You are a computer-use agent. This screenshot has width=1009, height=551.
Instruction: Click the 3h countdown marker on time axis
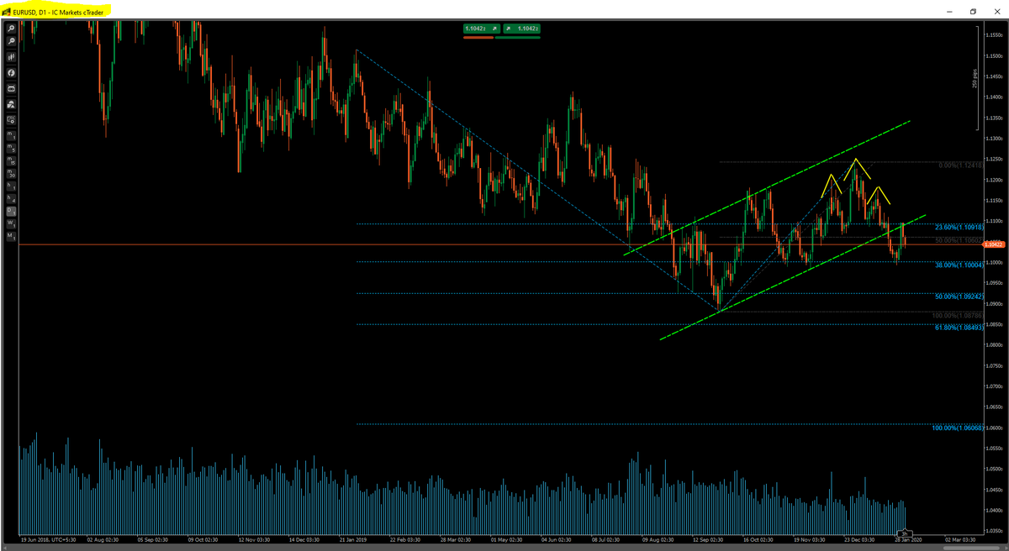(x=906, y=533)
